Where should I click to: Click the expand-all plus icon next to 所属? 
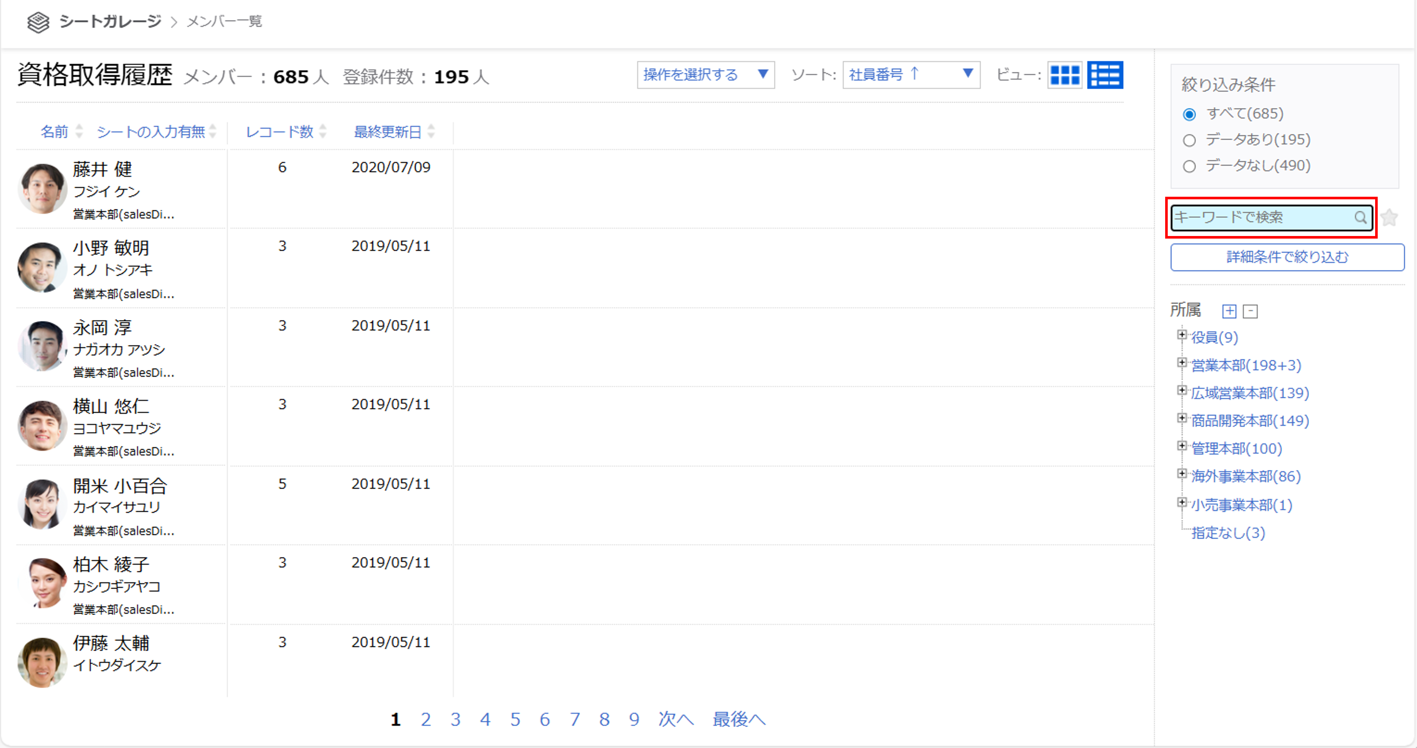pyautogui.click(x=1229, y=311)
